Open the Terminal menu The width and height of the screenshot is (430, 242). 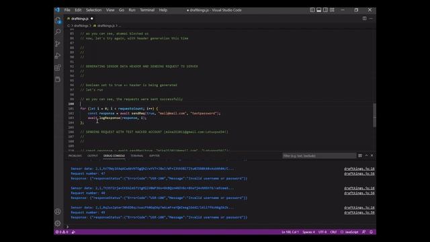click(x=147, y=10)
